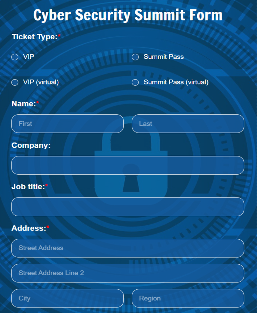Select the Region input field
This screenshot has height=313, width=257.
(x=188, y=298)
